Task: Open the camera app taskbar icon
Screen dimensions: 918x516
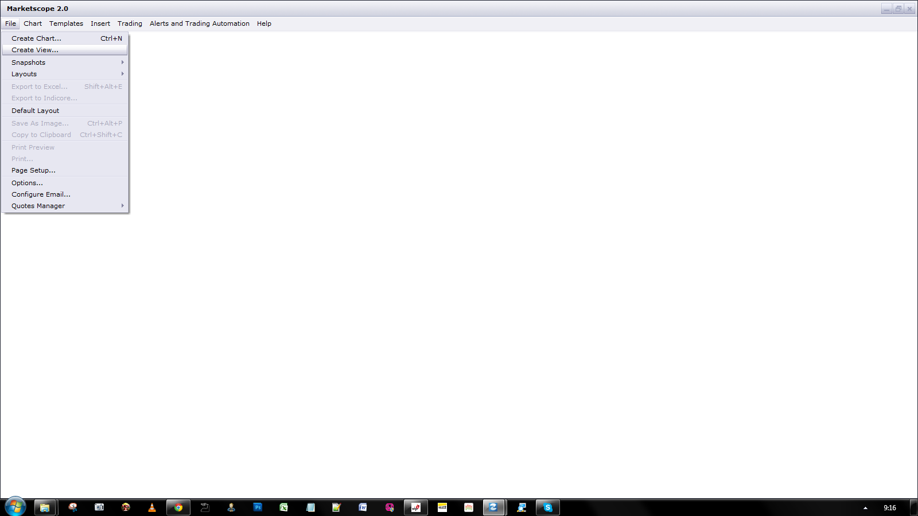Action: pos(99,507)
